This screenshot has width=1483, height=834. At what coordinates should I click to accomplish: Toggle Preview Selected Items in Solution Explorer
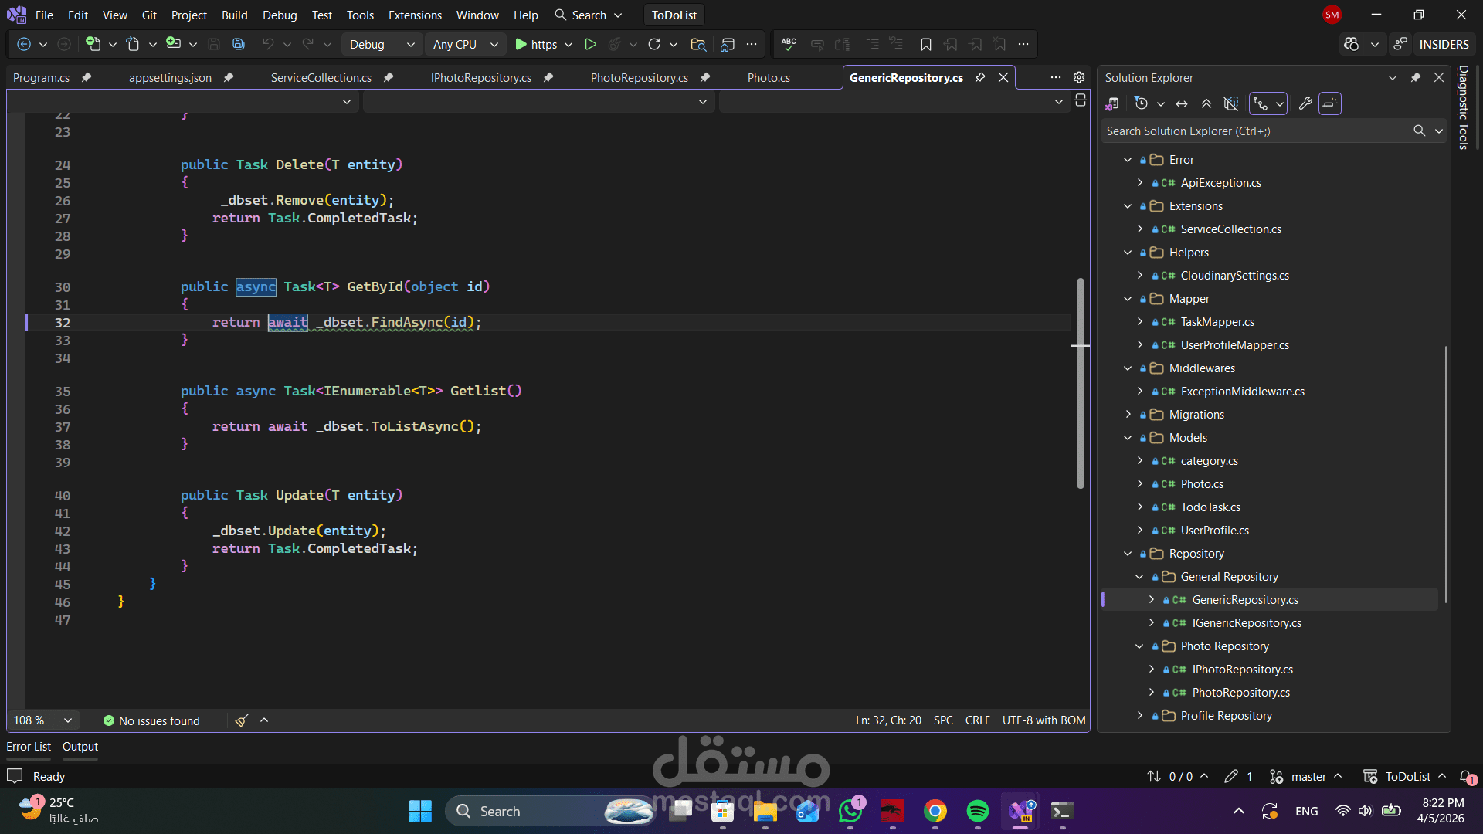[x=1330, y=103]
